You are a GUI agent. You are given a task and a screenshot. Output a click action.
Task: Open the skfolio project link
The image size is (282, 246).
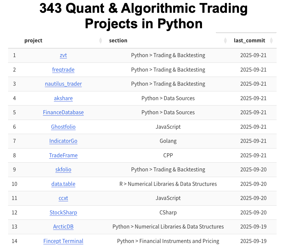point(63,169)
